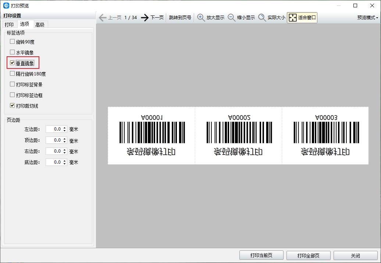
Task: Enable the 打印标签背景 checkbox
Action: (x=12, y=84)
